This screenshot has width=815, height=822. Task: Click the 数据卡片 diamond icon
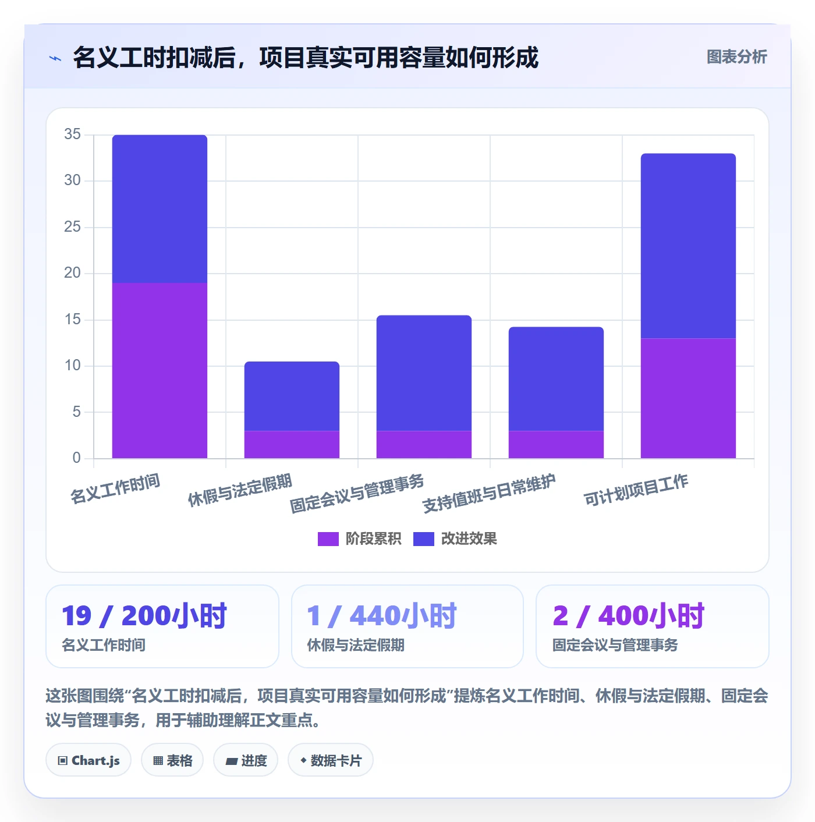click(x=303, y=760)
